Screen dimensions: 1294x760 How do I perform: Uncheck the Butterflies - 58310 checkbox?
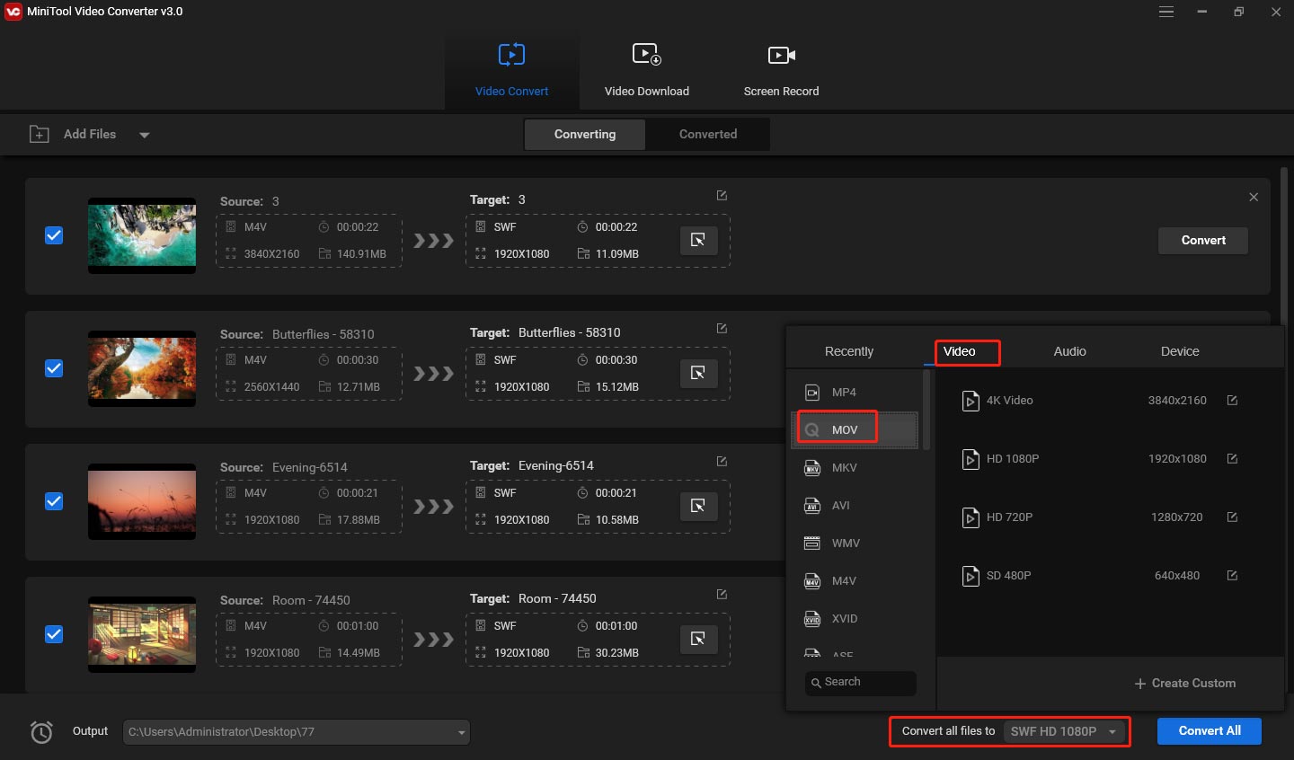pos(54,368)
